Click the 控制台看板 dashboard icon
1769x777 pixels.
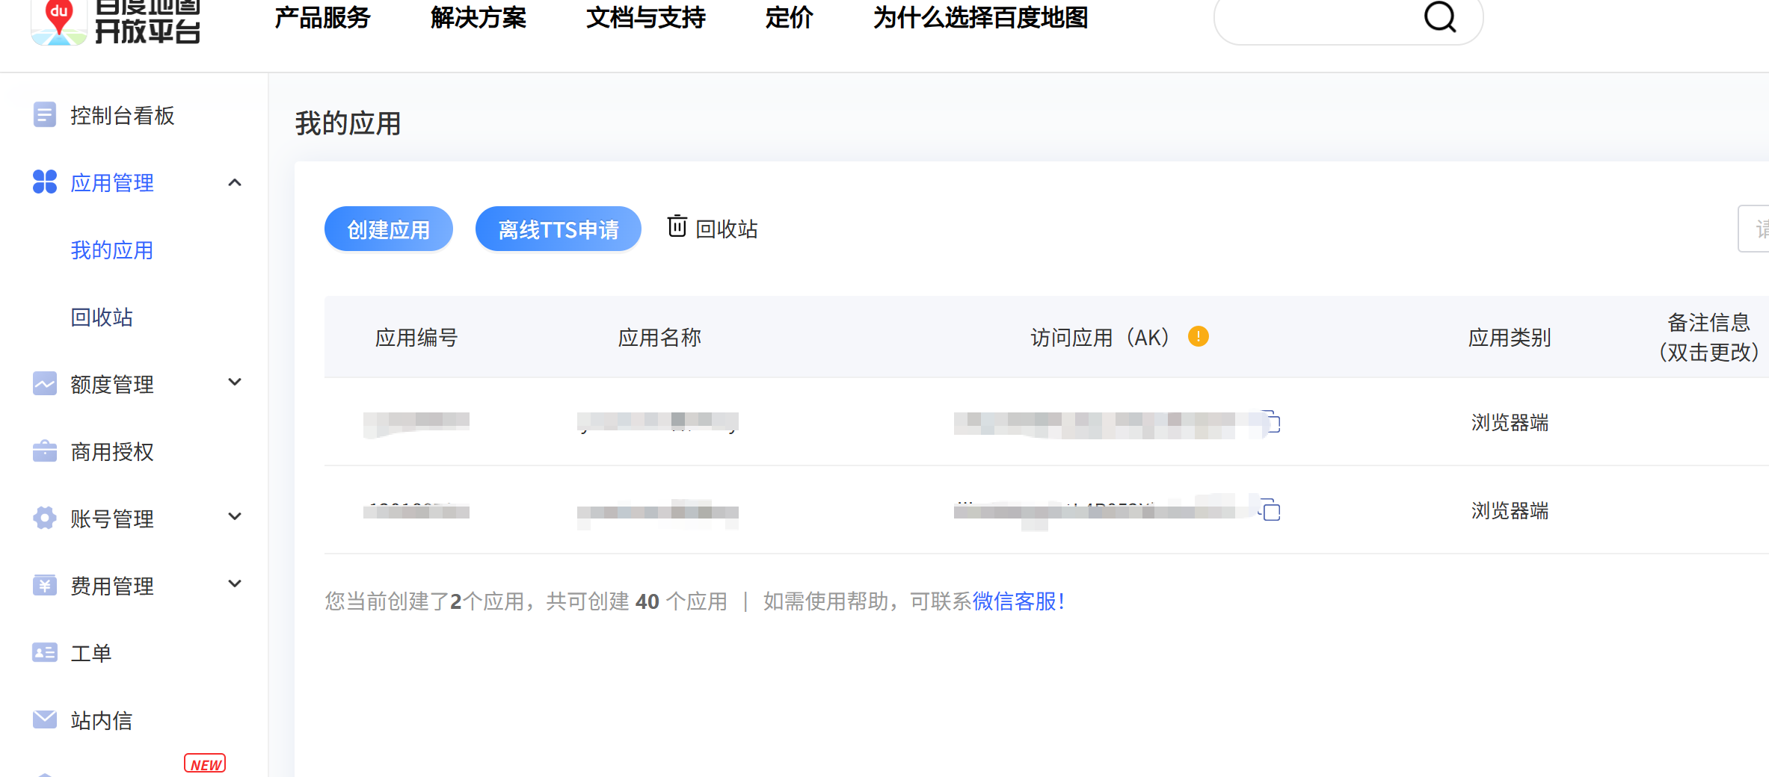[44, 115]
